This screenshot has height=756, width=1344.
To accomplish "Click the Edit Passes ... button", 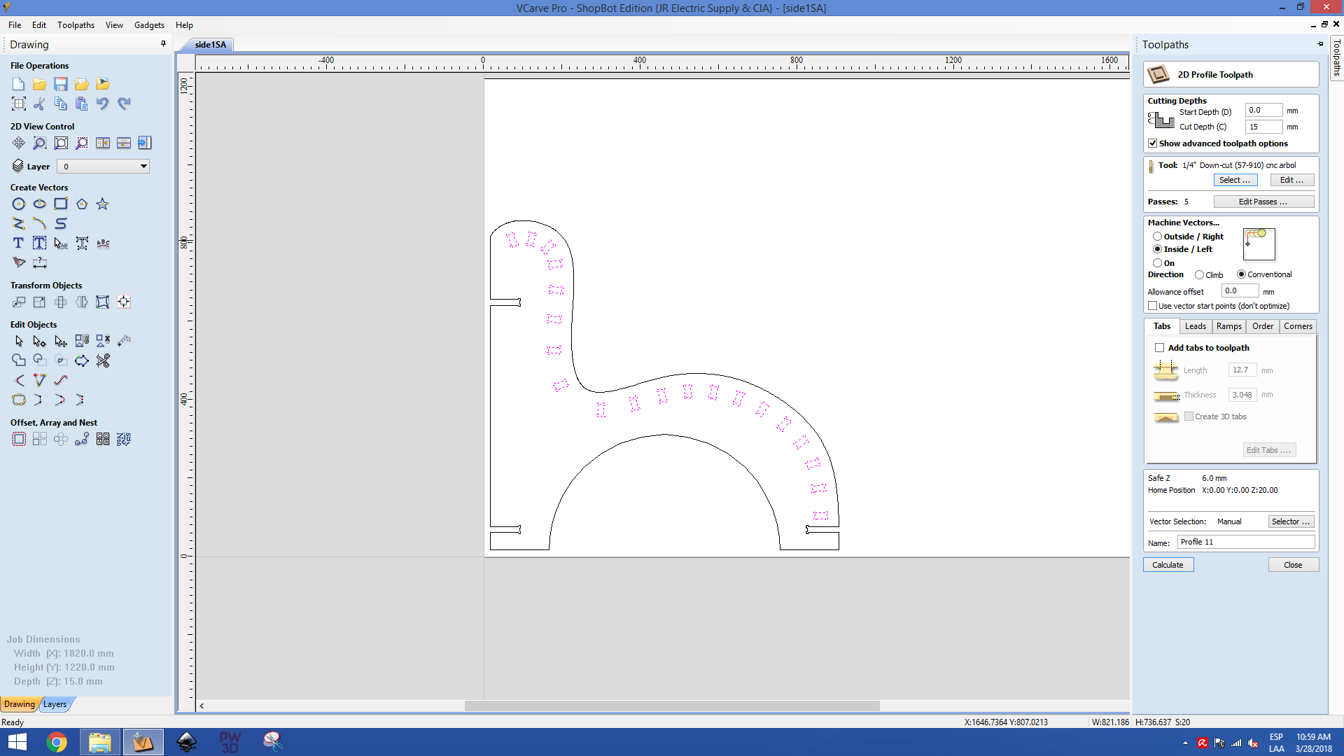I will [1263, 202].
